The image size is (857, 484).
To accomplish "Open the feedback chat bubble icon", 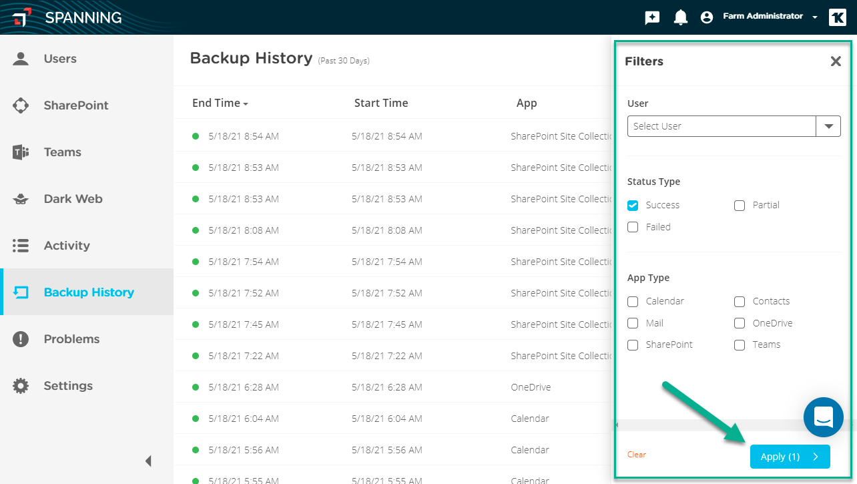I will pos(652,17).
